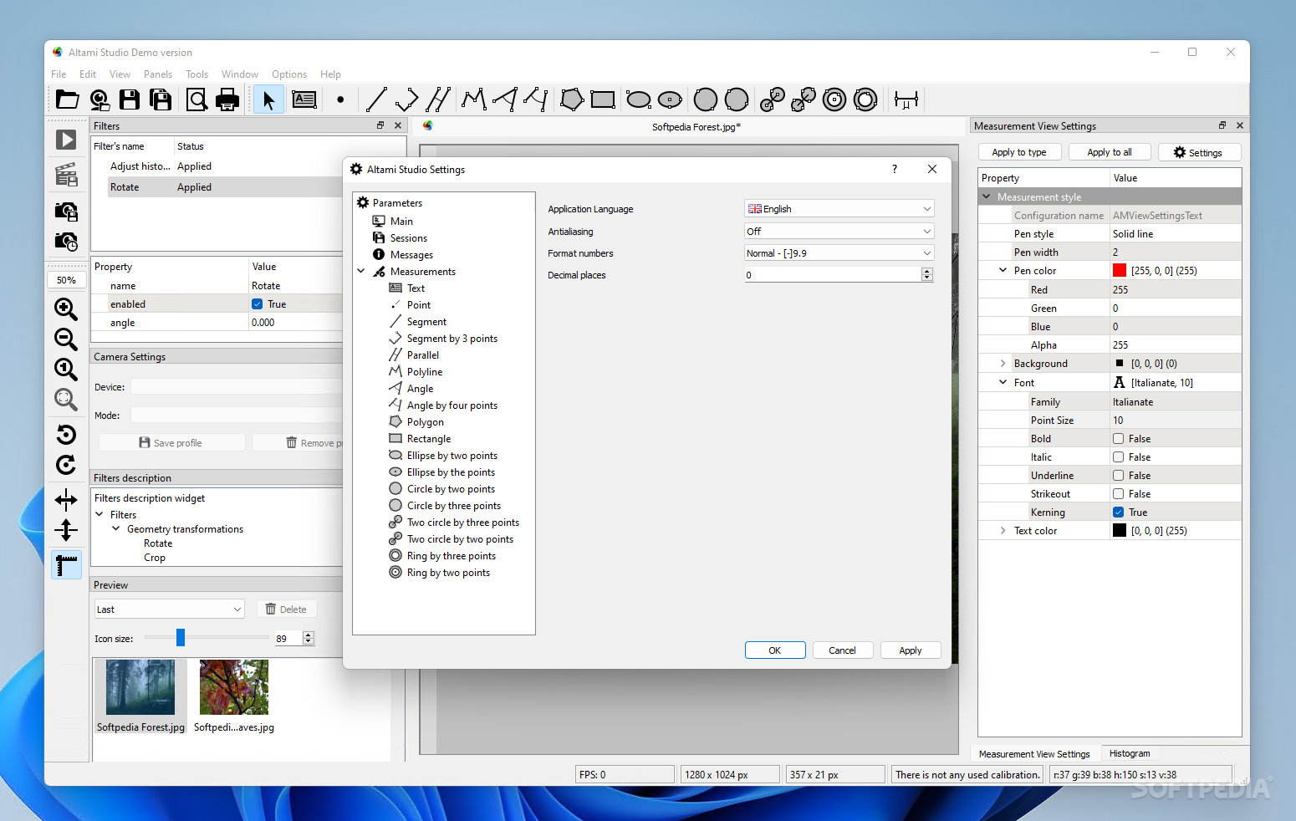Select Sessions in Parameters tree
Viewport: 1296px width, 821px height.
[x=408, y=238]
